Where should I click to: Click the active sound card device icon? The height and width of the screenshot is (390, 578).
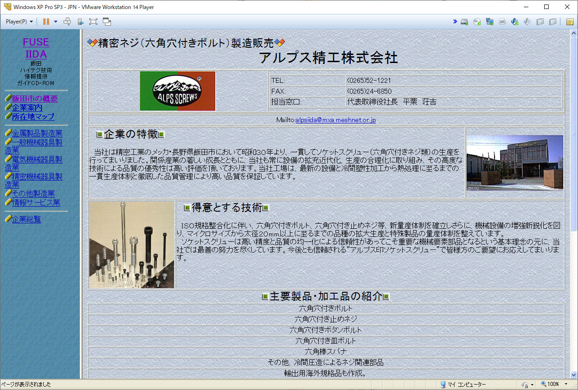515,22
